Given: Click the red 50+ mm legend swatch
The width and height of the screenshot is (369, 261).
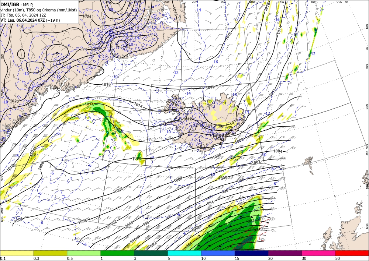Looking at the screenshot, I should 352,253.
